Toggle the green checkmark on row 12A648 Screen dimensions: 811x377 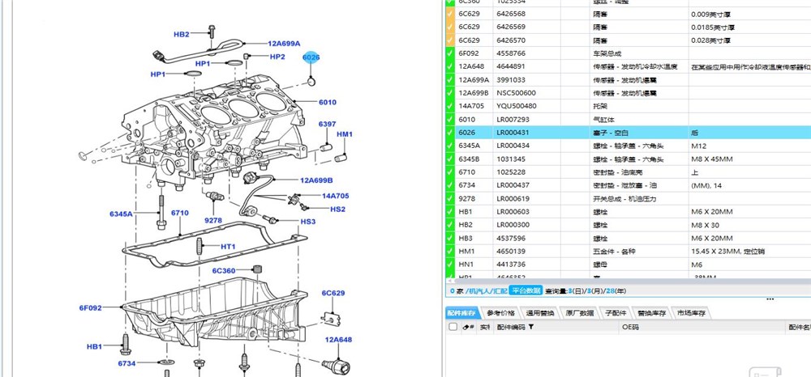coord(449,66)
